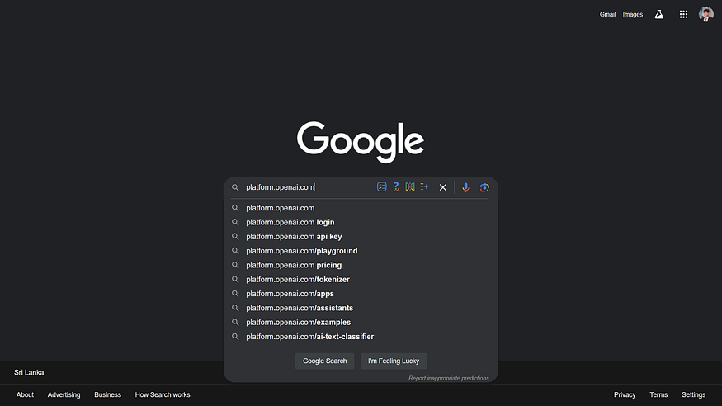Select suggestion platform.openai.com/playground
722x406 pixels.
(x=361, y=251)
